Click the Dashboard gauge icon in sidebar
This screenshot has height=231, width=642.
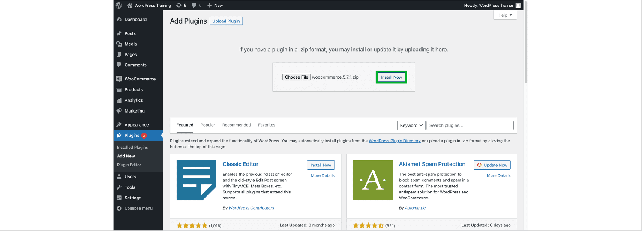[119, 20]
